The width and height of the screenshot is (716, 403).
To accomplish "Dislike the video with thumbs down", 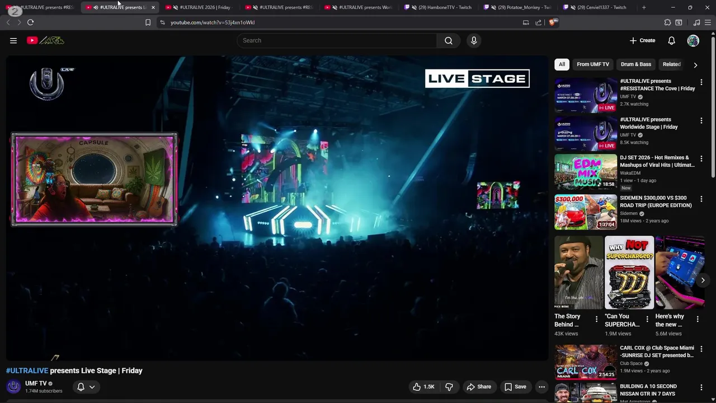I will coord(449,387).
